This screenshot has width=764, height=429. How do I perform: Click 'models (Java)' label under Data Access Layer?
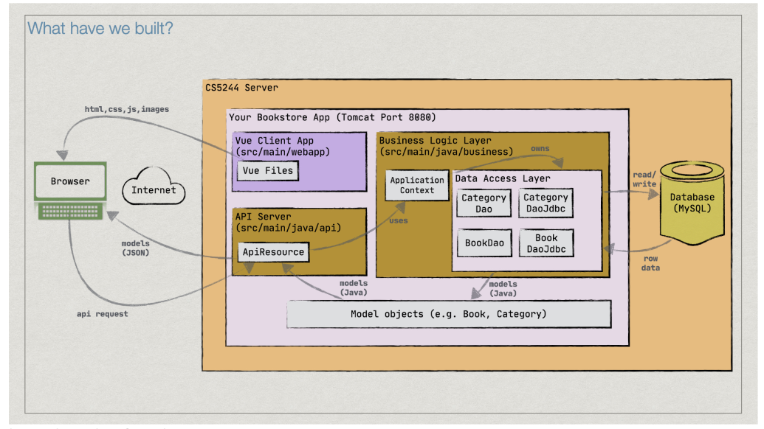pyautogui.click(x=503, y=289)
